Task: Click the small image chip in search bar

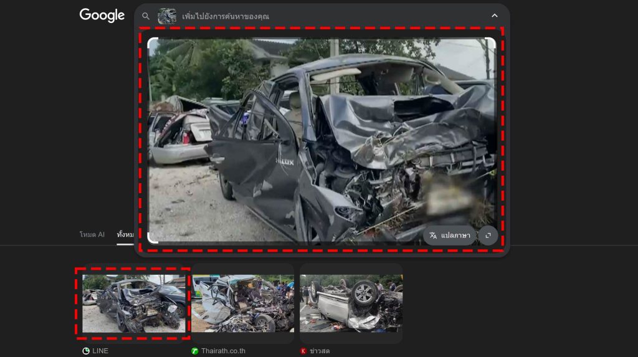Action: (x=167, y=16)
